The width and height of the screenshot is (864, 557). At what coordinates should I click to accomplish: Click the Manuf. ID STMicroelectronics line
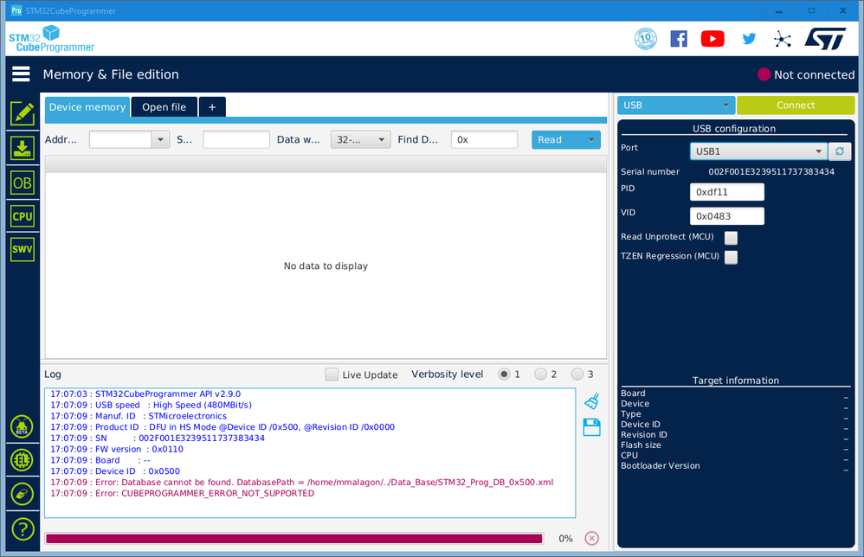coord(139,416)
